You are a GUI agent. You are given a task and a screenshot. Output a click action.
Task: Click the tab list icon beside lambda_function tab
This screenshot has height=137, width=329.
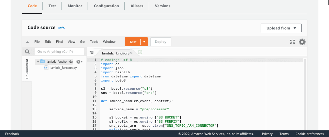pyautogui.click(x=91, y=52)
